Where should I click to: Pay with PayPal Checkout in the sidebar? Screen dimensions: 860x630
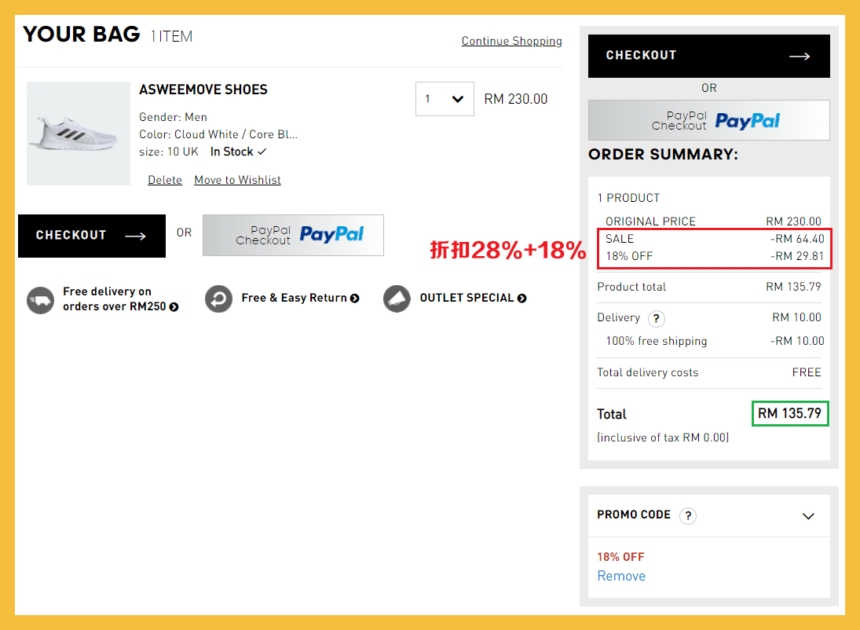click(x=708, y=120)
